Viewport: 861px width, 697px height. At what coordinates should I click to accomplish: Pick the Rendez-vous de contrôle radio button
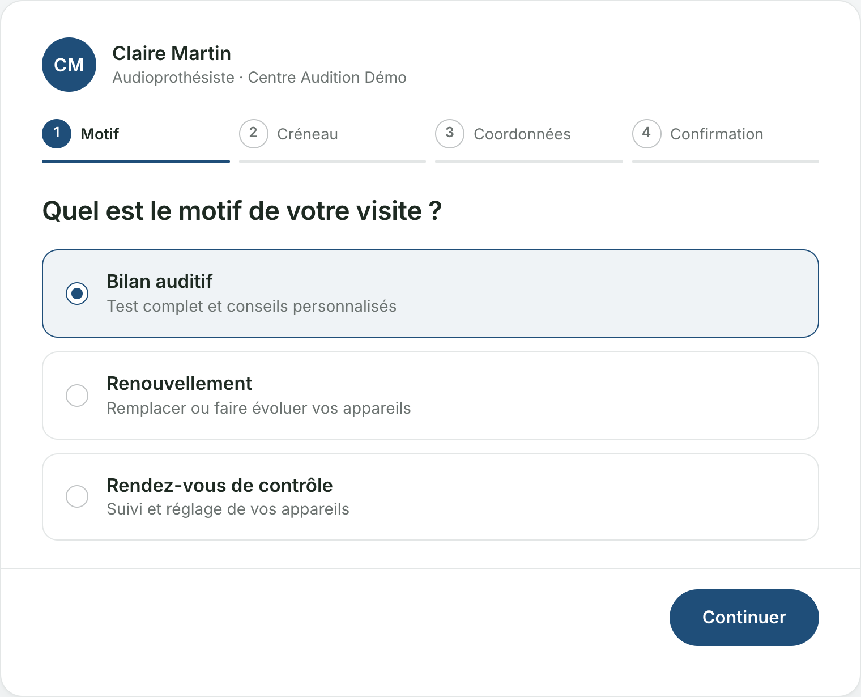point(77,496)
